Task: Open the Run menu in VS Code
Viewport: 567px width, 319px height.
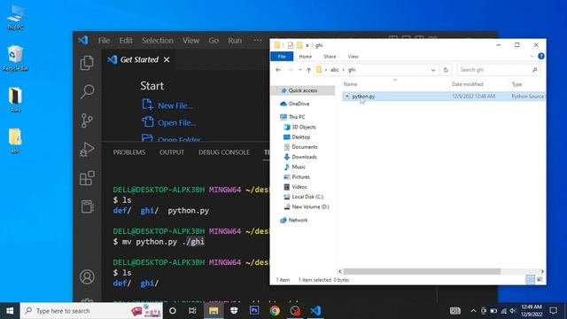Action: (235, 41)
